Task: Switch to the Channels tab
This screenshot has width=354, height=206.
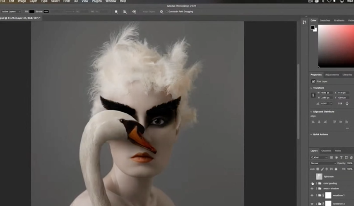Action: (326, 151)
